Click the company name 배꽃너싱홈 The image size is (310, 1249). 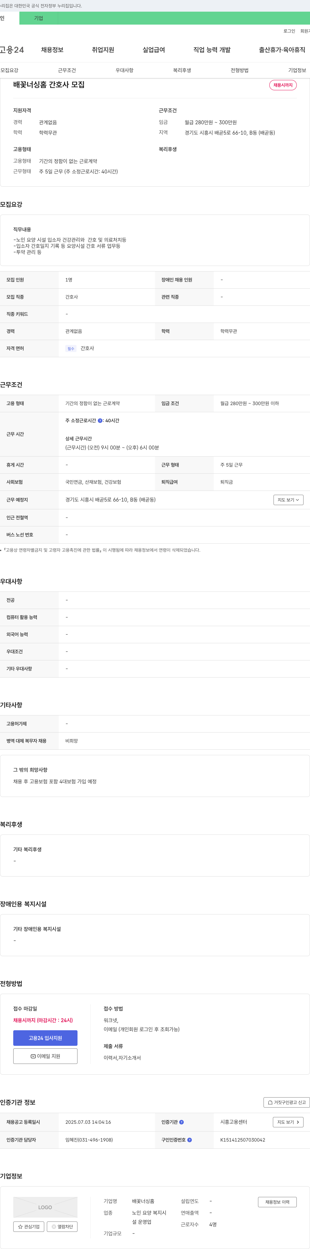pos(143,1201)
